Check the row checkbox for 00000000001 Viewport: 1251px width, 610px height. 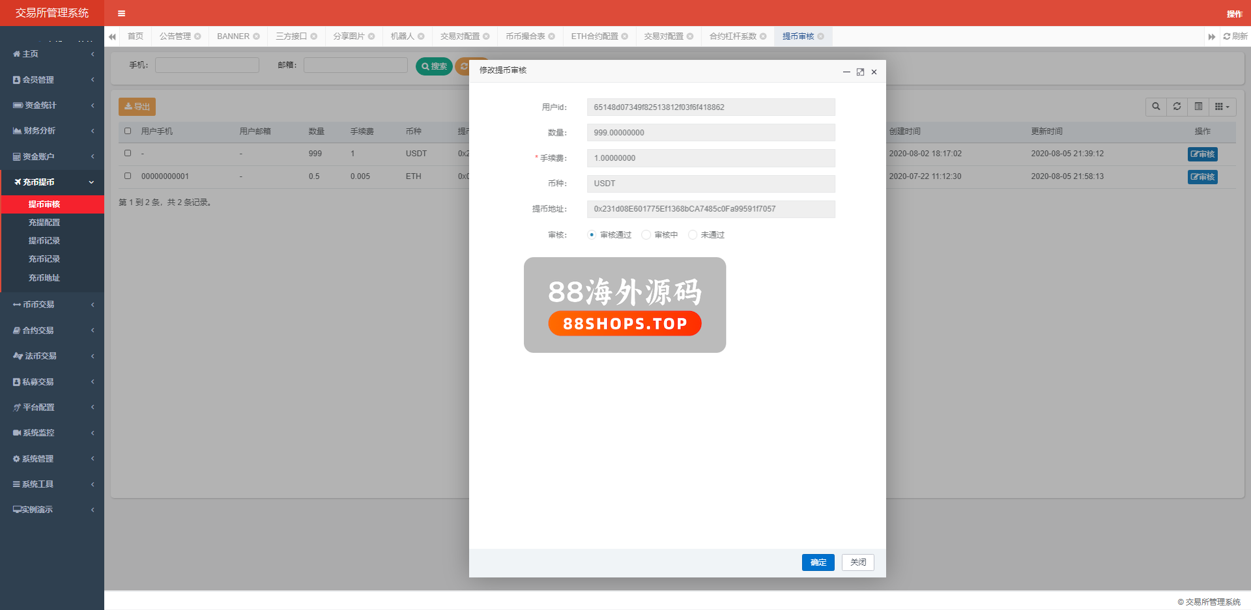point(128,176)
